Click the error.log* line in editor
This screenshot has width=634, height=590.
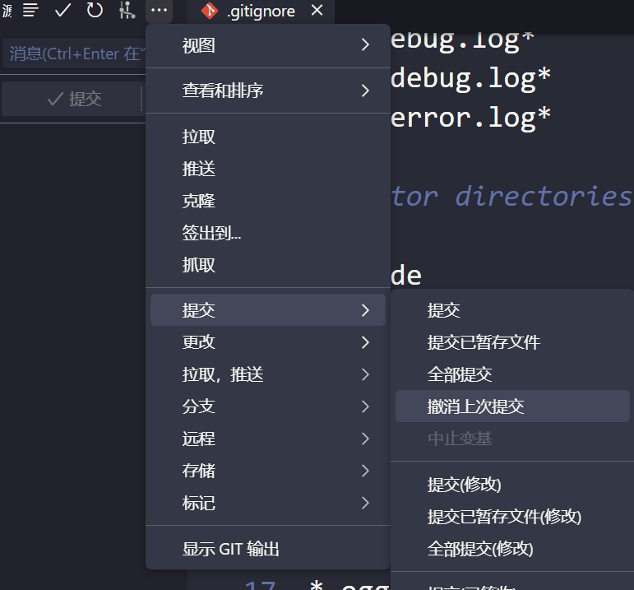tap(471, 118)
